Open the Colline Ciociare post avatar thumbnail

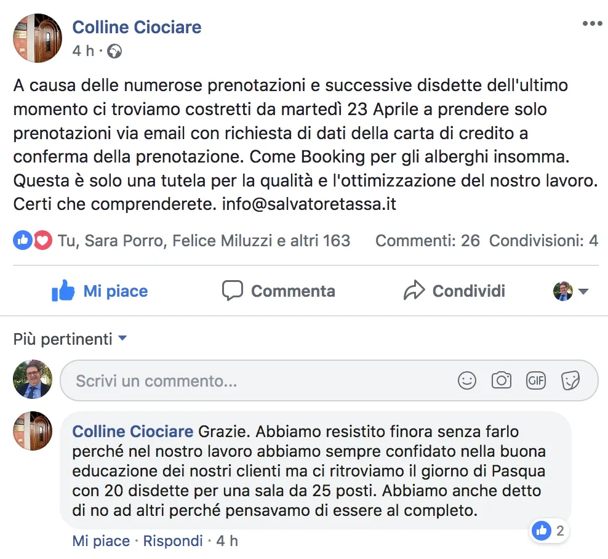click(38, 38)
